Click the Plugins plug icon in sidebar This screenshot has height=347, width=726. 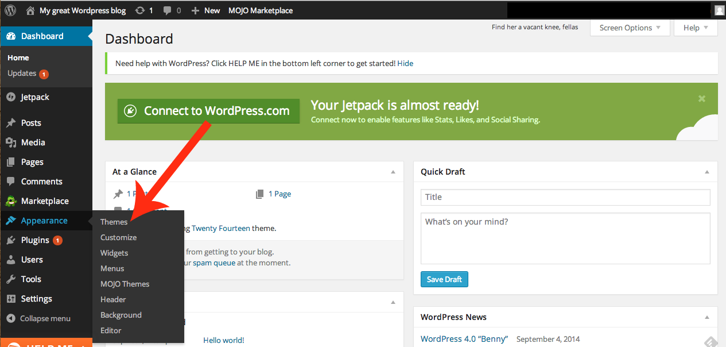pos(10,240)
